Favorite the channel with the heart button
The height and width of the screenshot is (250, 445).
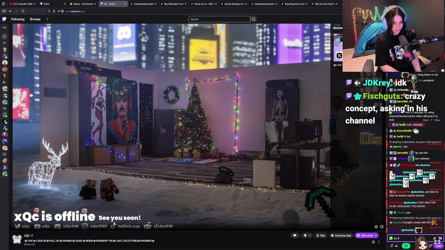click(295, 235)
